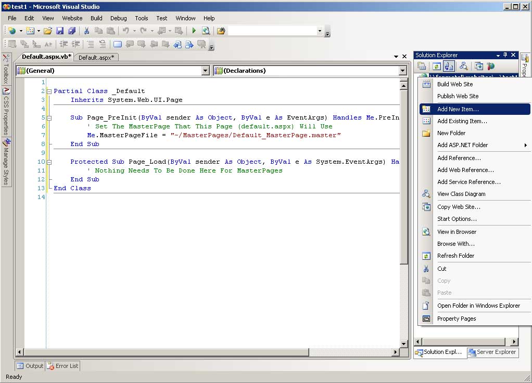The height and width of the screenshot is (383, 532).
Task: Close the Default.aspx.vb document with X
Action: tap(404, 56)
